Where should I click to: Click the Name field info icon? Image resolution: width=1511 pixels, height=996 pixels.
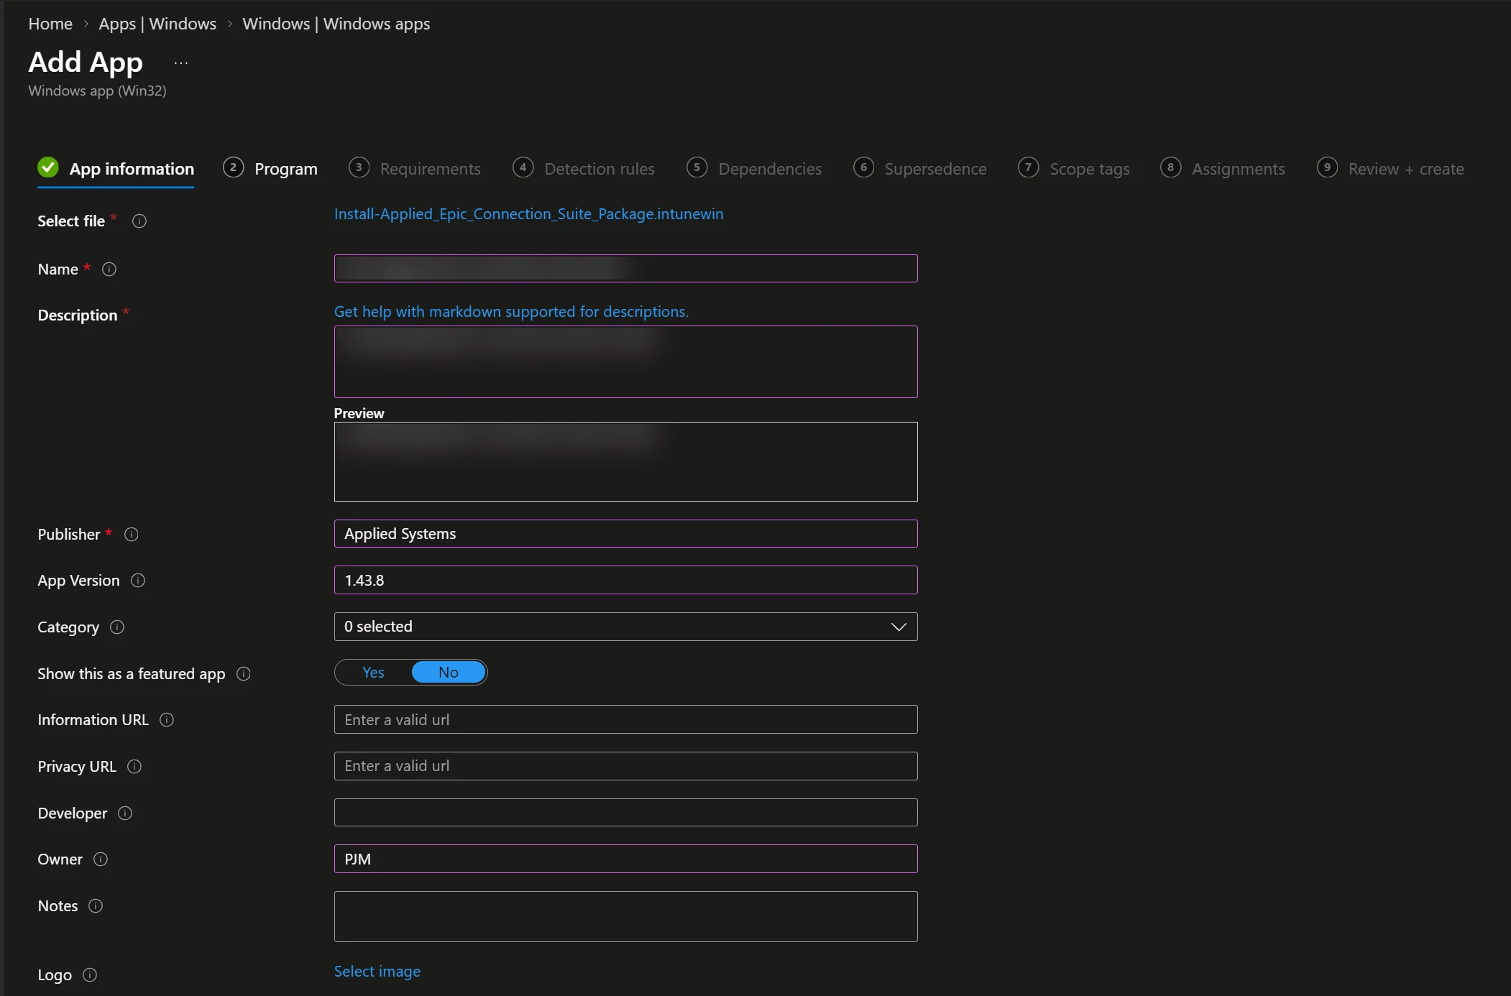[109, 269]
